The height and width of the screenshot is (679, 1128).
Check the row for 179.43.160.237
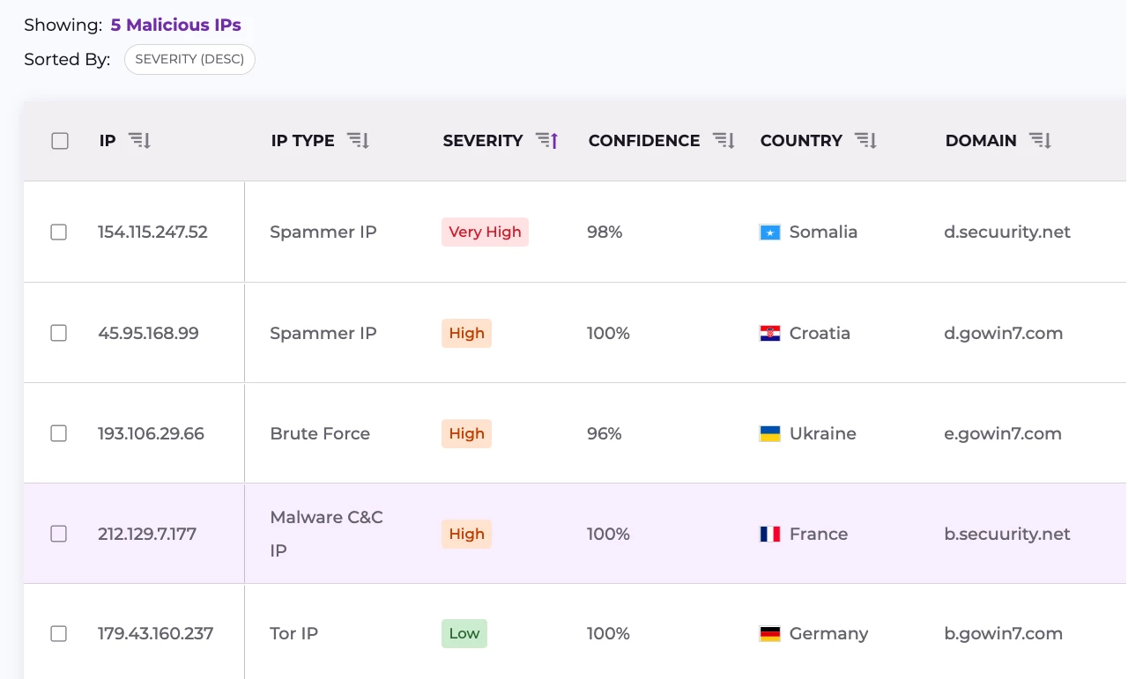tap(59, 634)
